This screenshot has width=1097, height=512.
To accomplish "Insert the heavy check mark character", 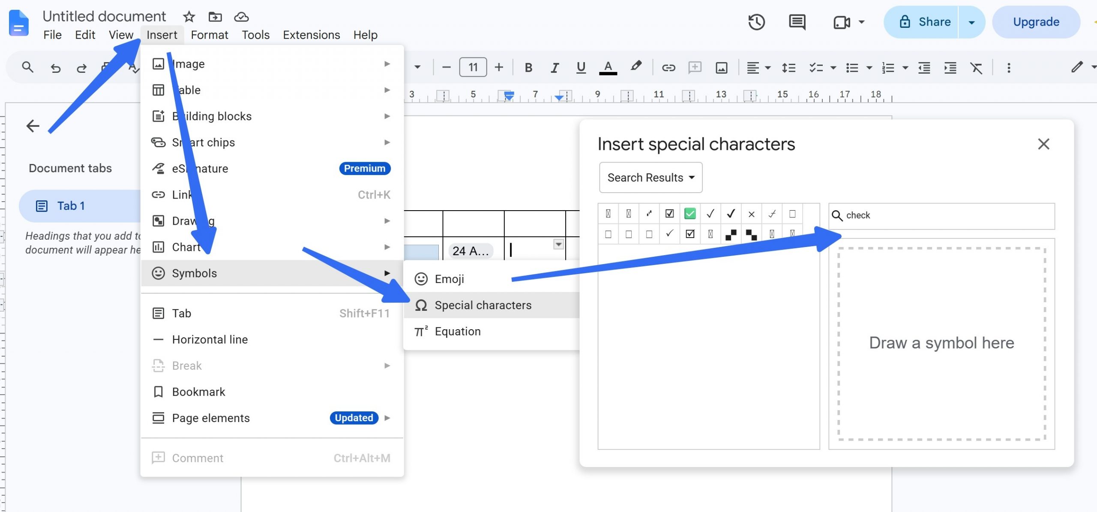I will pyautogui.click(x=731, y=214).
